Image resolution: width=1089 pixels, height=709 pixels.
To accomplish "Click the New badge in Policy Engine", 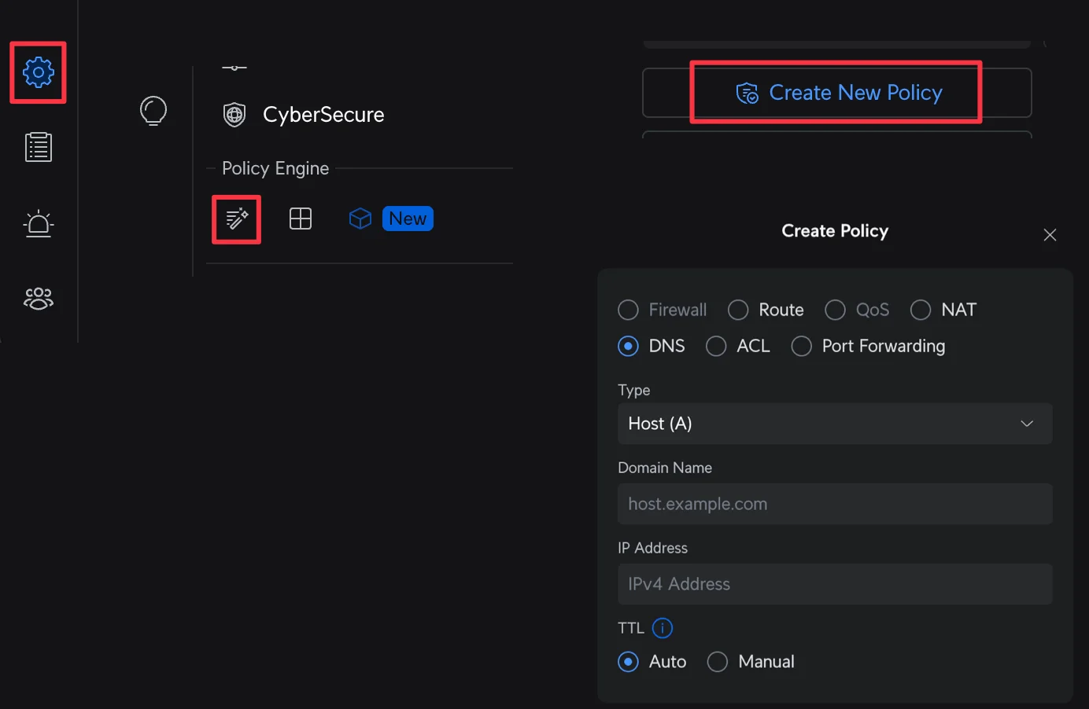I will (408, 218).
